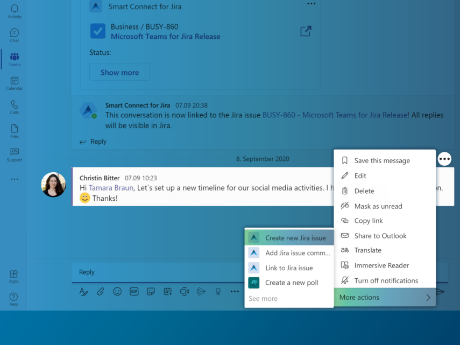Click the Tamara Braun mention
460x345 pixels.
(x=111, y=188)
